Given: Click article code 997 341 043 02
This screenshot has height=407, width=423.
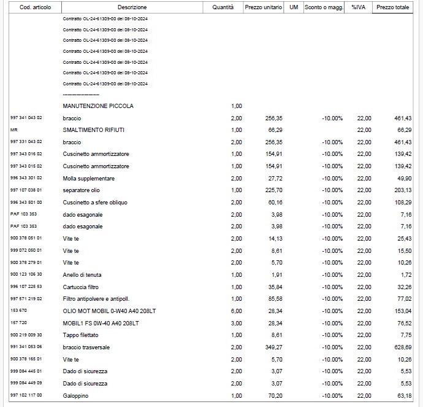Looking at the screenshot, I should [x=26, y=118].
